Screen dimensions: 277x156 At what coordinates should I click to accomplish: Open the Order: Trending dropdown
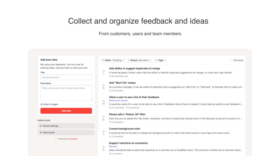[113, 60]
